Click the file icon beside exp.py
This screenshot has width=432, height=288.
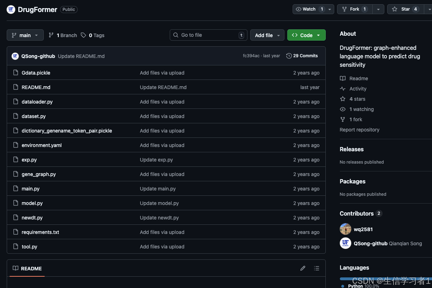pyautogui.click(x=16, y=160)
